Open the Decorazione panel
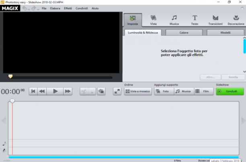 pyautogui.click(x=236, y=20)
